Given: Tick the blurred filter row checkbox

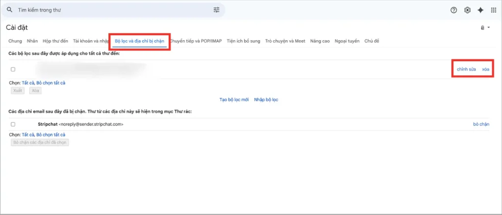Looking at the screenshot, I should pyautogui.click(x=13, y=70).
